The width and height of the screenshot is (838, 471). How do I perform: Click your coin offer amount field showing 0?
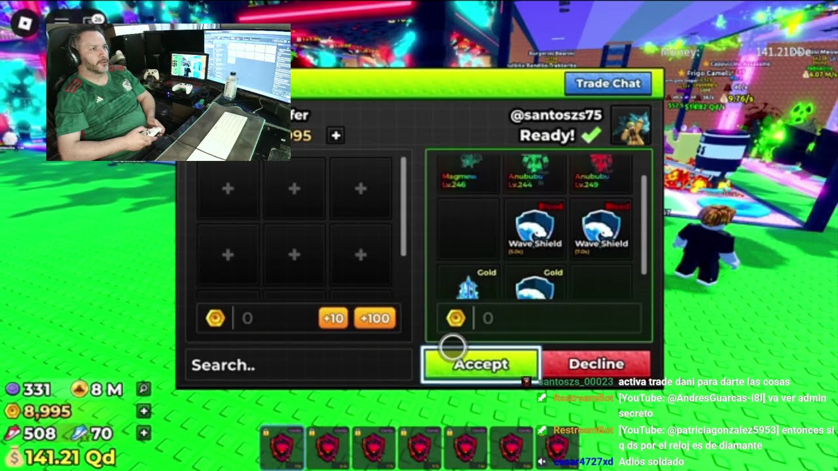pos(275,319)
